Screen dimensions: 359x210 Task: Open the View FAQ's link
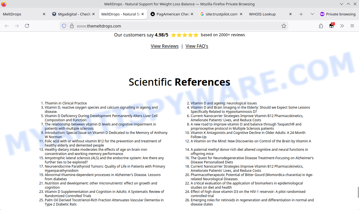coord(197,46)
